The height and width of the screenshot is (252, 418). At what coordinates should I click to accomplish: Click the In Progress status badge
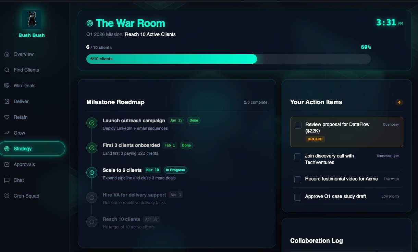[x=175, y=170]
